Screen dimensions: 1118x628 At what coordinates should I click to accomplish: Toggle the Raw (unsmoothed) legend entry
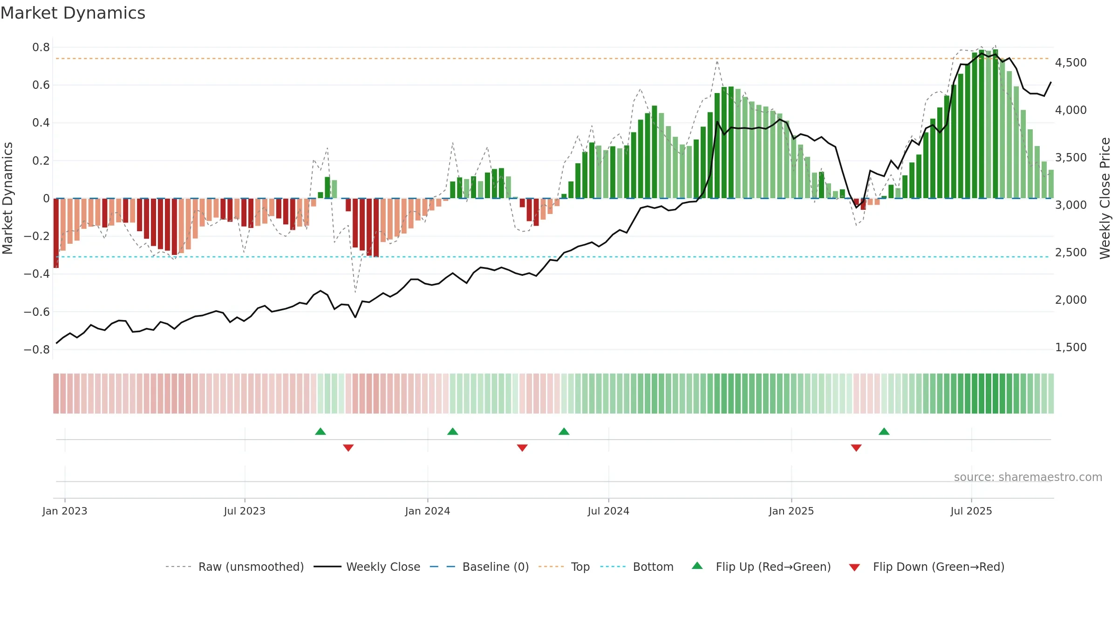click(234, 567)
